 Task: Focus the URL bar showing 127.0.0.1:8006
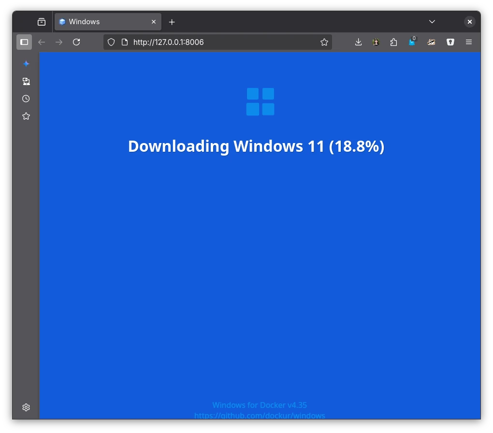[217, 42]
